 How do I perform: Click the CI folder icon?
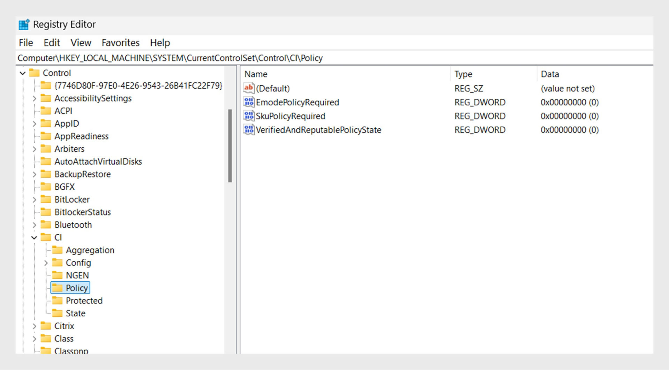tap(46, 237)
